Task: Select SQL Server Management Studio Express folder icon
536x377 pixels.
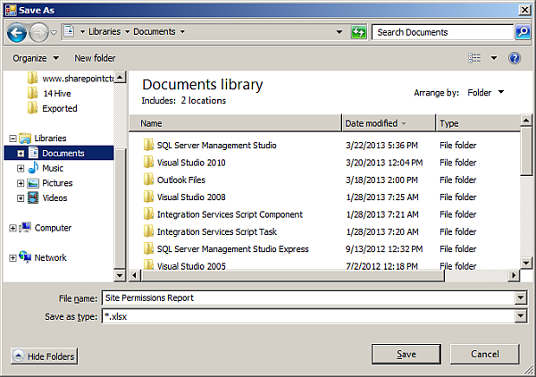Action: [x=148, y=249]
